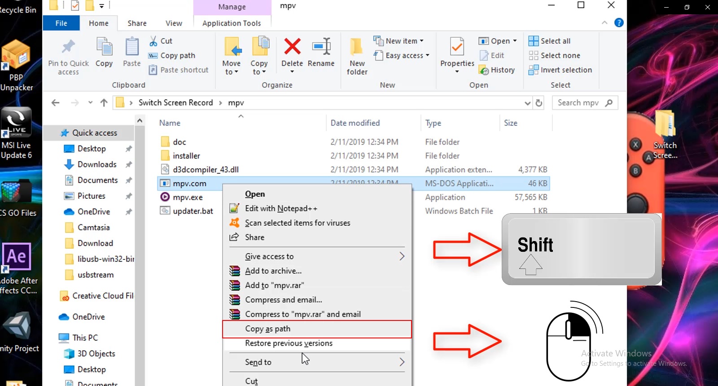Switch to Application Tools tab
This screenshot has width=718, height=386.
pos(232,23)
